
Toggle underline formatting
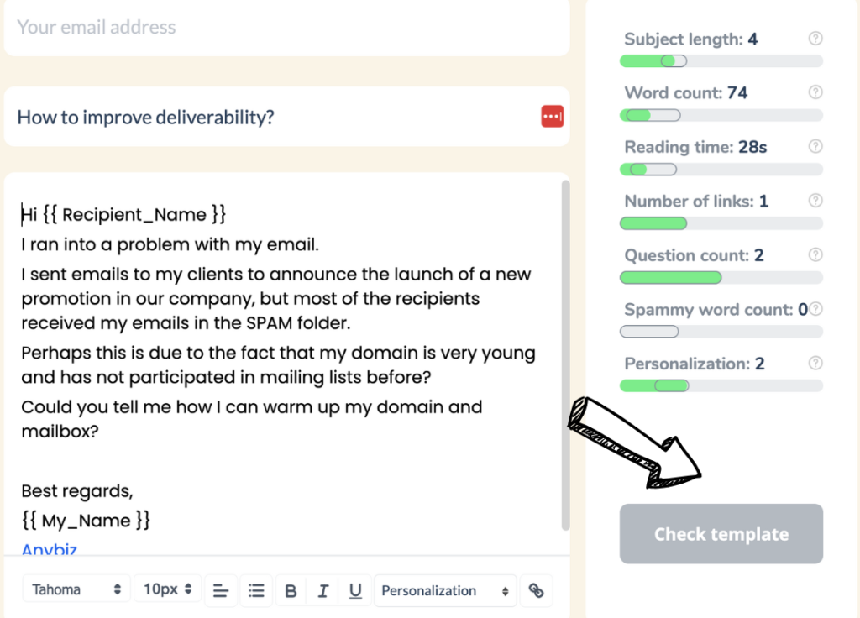355,590
